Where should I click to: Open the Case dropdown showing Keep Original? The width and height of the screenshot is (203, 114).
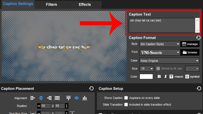click(x=169, y=61)
